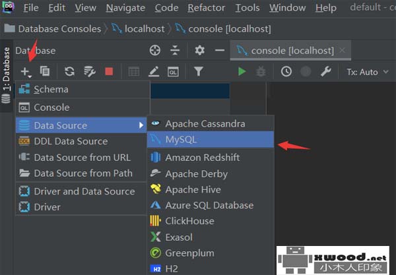This screenshot has height=275, width=396.
Task: Choose Data Source from Path
Action: (81, 173)
